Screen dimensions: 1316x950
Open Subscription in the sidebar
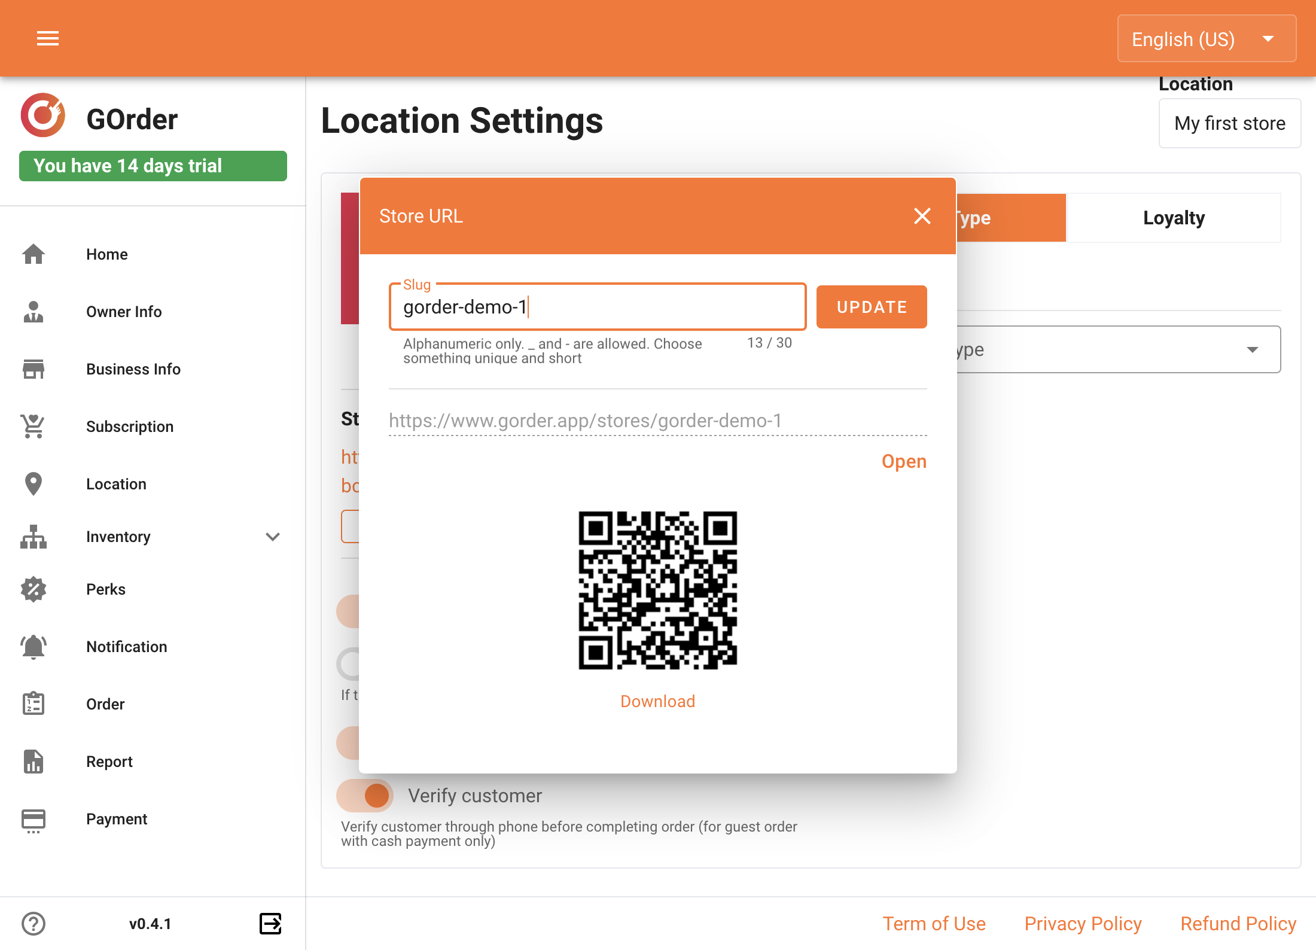pos(130,427)
